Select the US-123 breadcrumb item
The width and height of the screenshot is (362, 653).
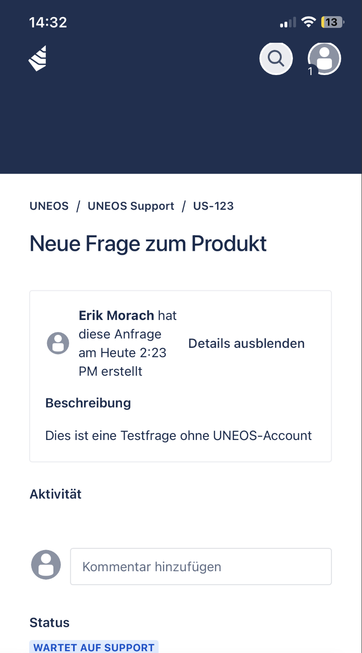pyautogui.click(x=214, y=206)
